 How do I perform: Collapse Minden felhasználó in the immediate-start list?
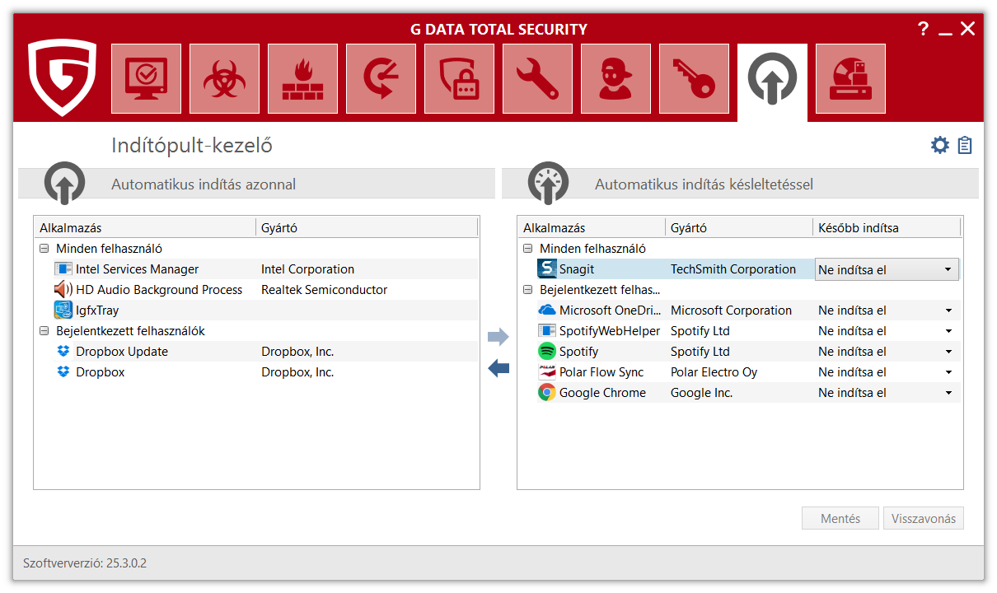(44, 249)
